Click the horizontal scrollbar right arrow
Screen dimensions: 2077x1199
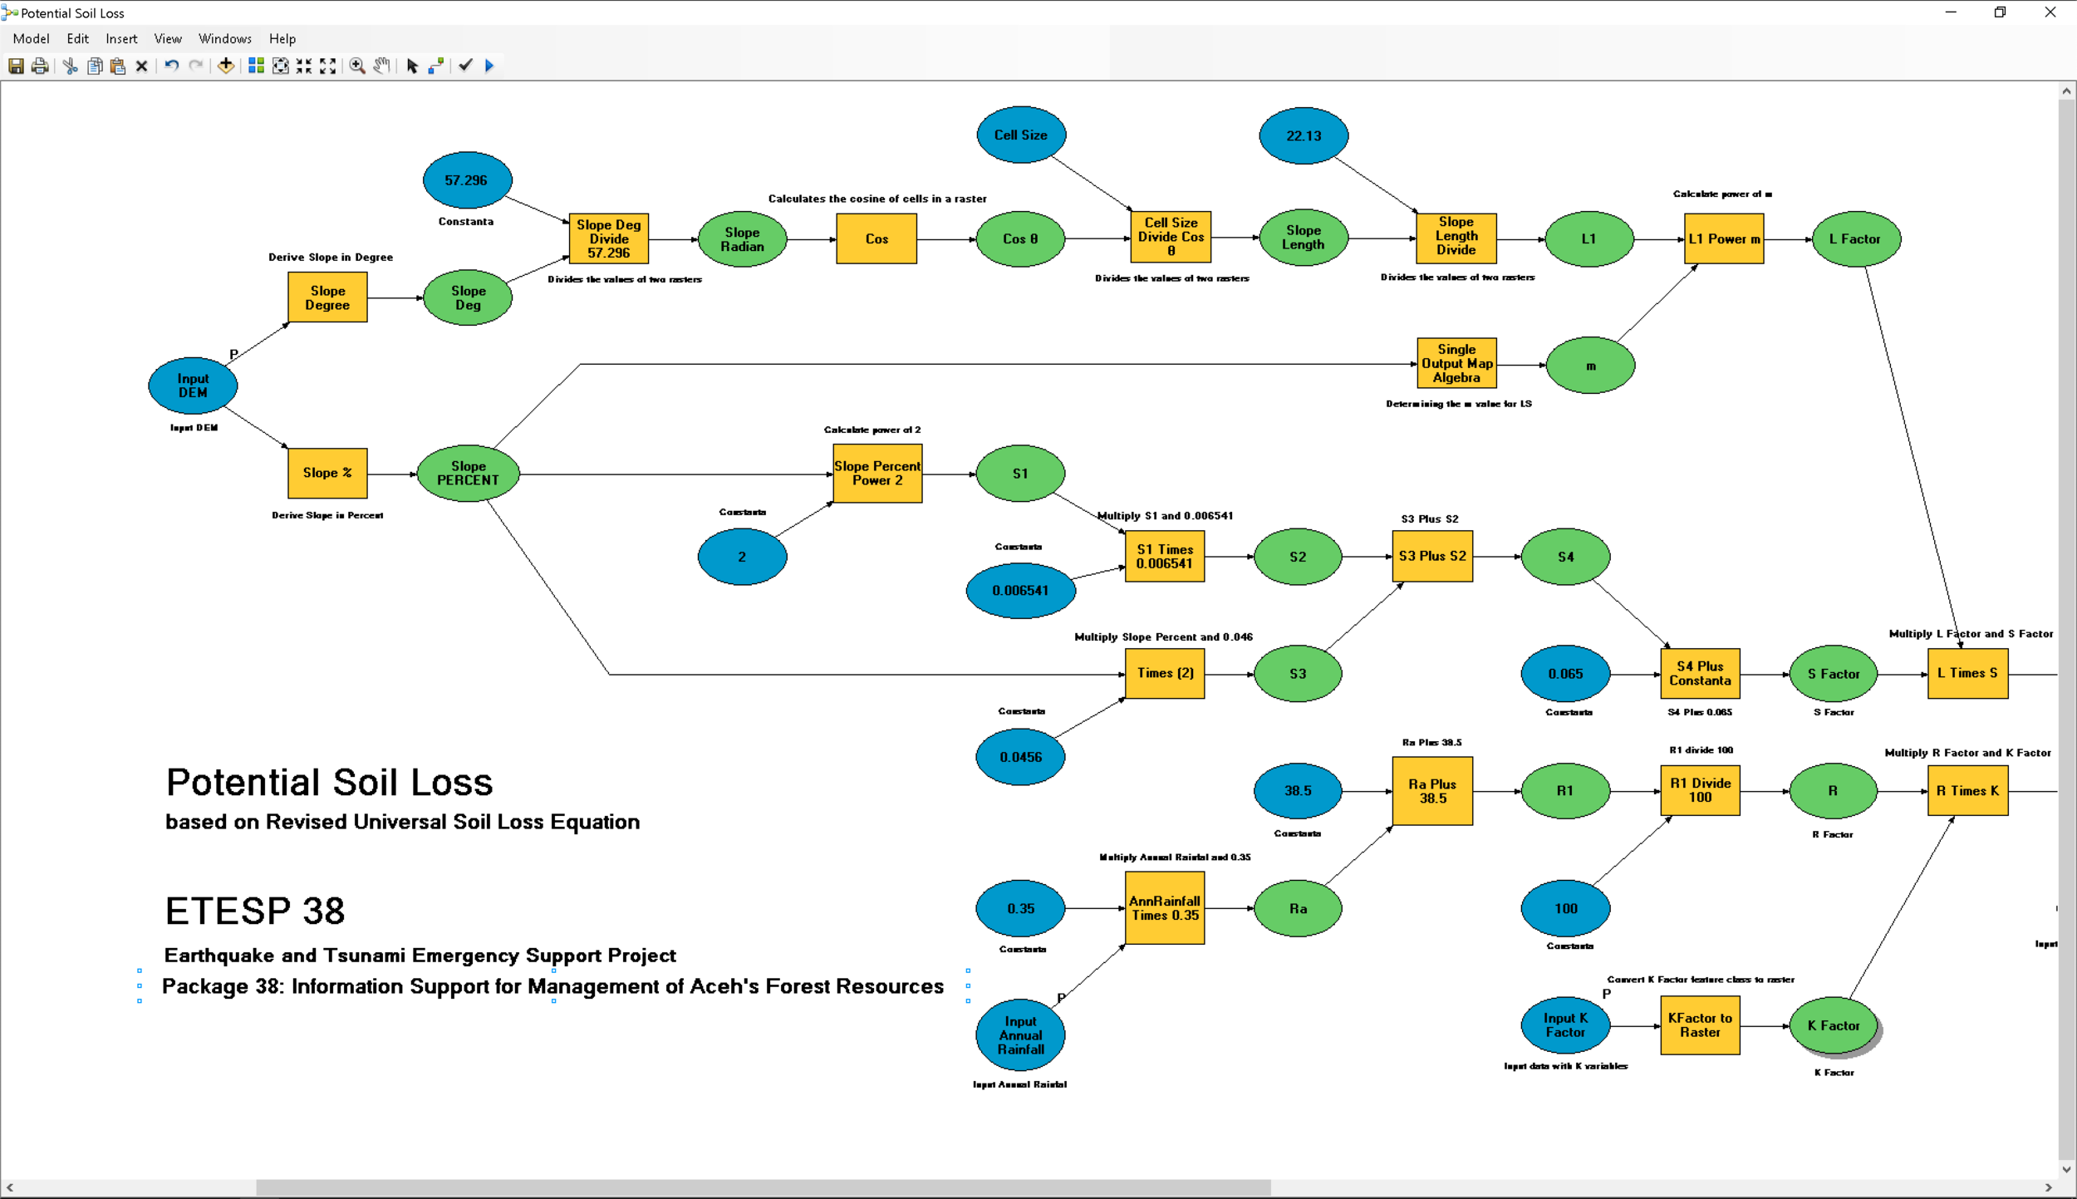pyautogui.click(x=2048, y=1187)
